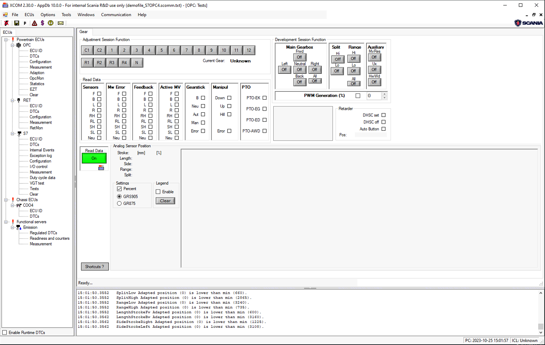The width and height of the screenshot is (545, 345).
Task: Click the Shortcuts ? button
Action: [x=95, y=266]
